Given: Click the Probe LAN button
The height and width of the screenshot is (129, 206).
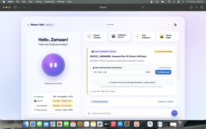Looking at the screenshot, I should point(163,72).
